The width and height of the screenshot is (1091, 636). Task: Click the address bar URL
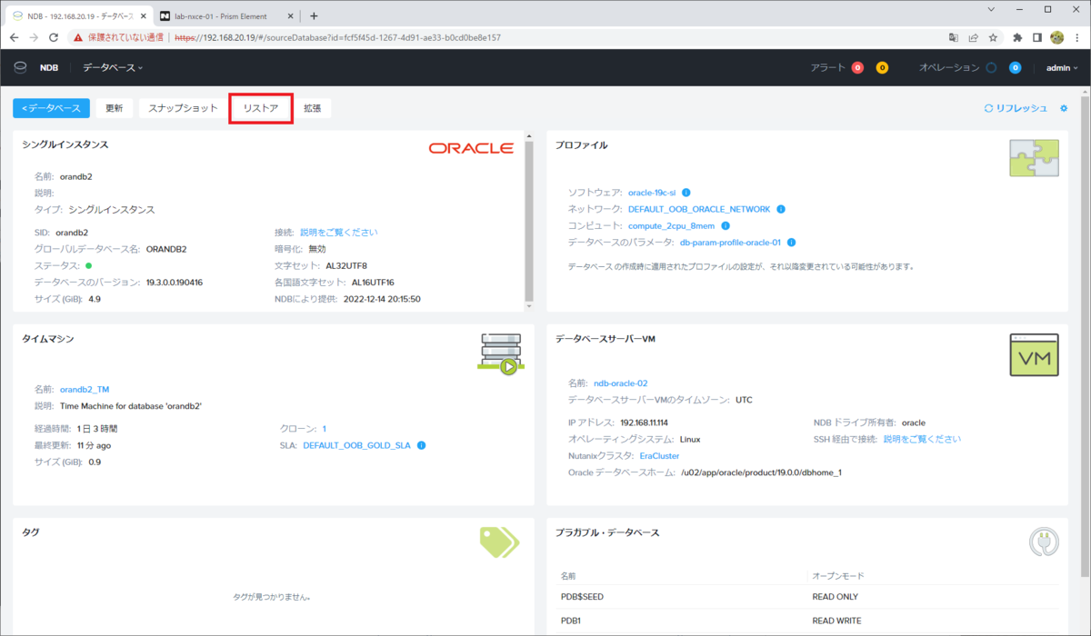point(337,38)
